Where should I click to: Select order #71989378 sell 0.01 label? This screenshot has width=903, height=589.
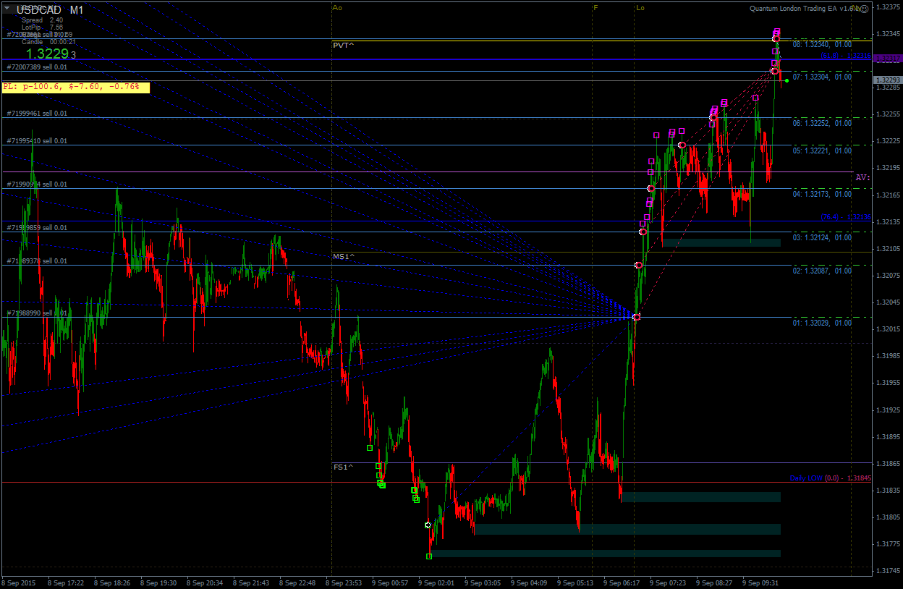point(37,261)
